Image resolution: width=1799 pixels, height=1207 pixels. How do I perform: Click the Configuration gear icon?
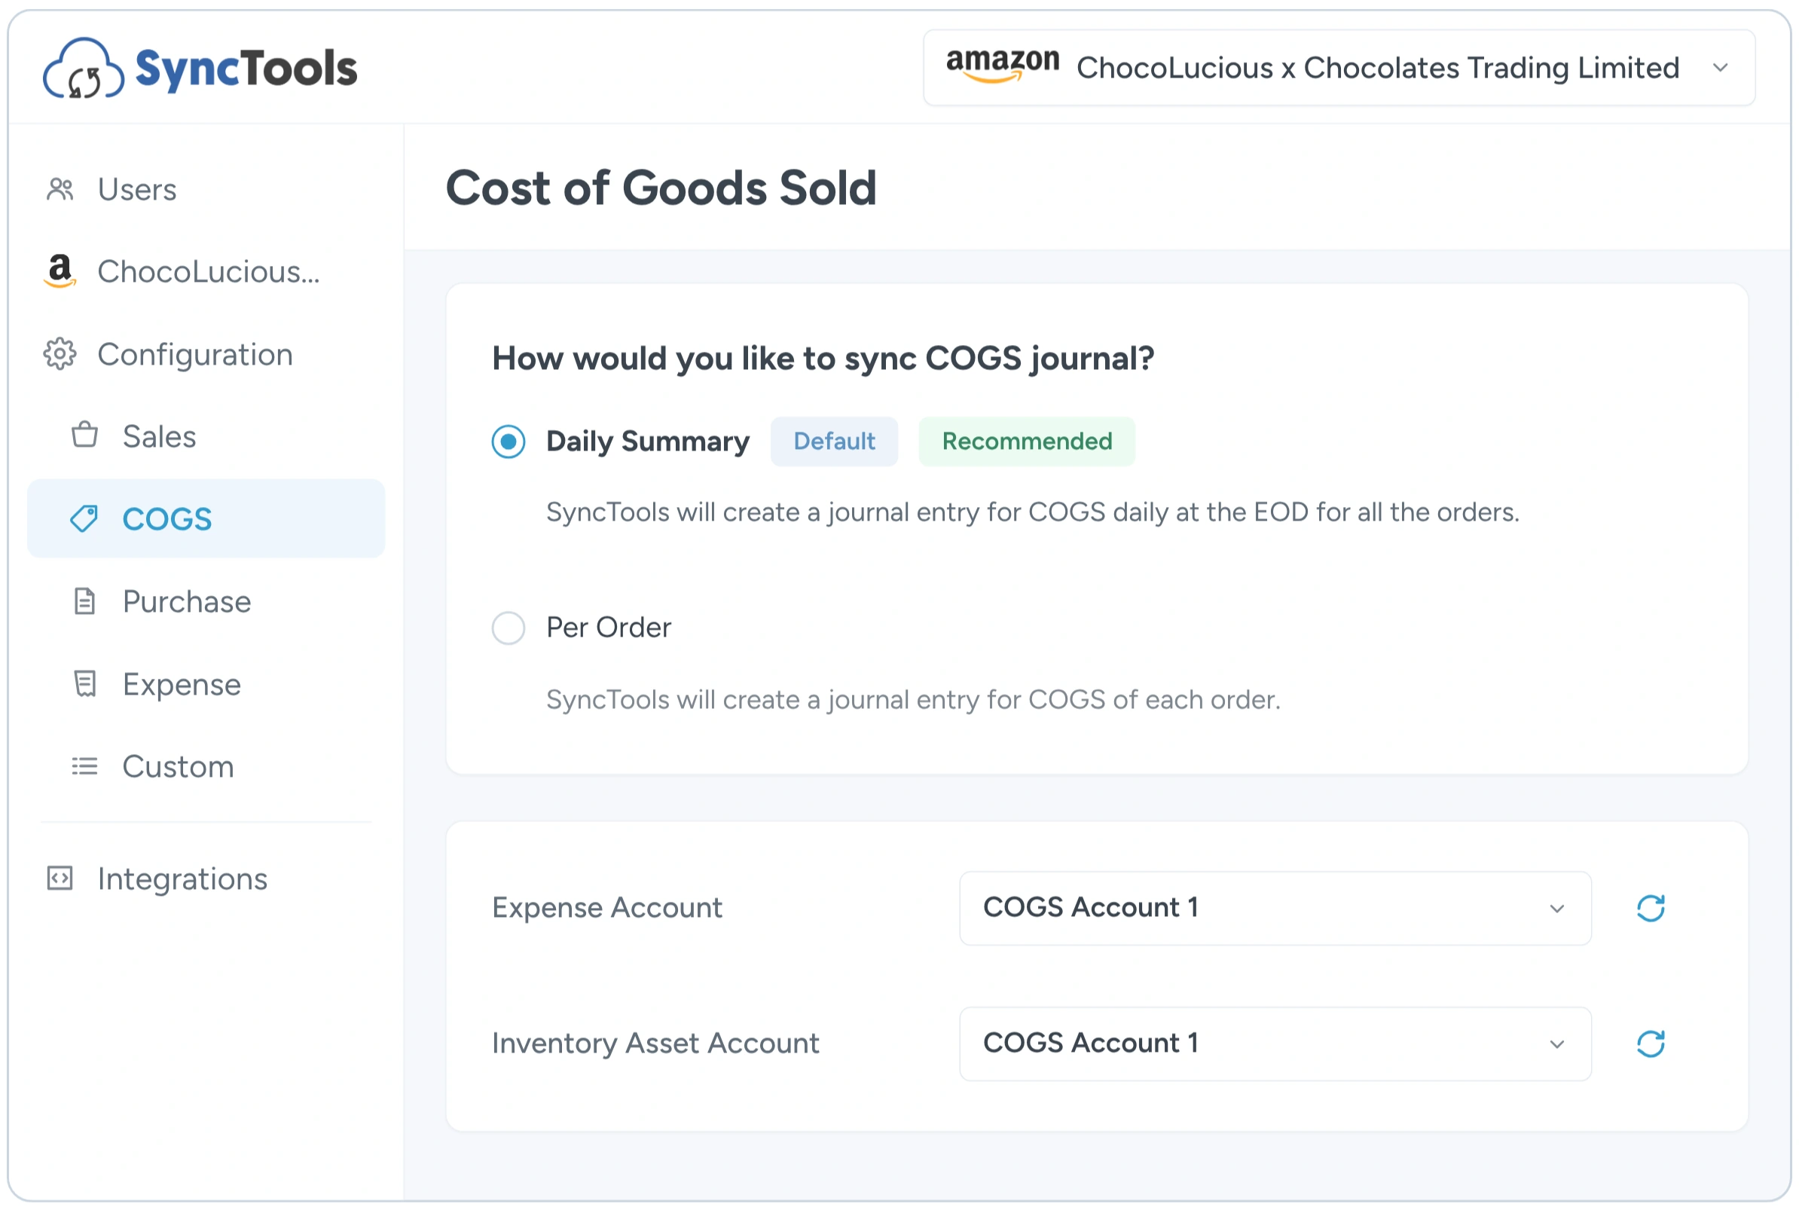pyautogui.click(x=60, y=354)
